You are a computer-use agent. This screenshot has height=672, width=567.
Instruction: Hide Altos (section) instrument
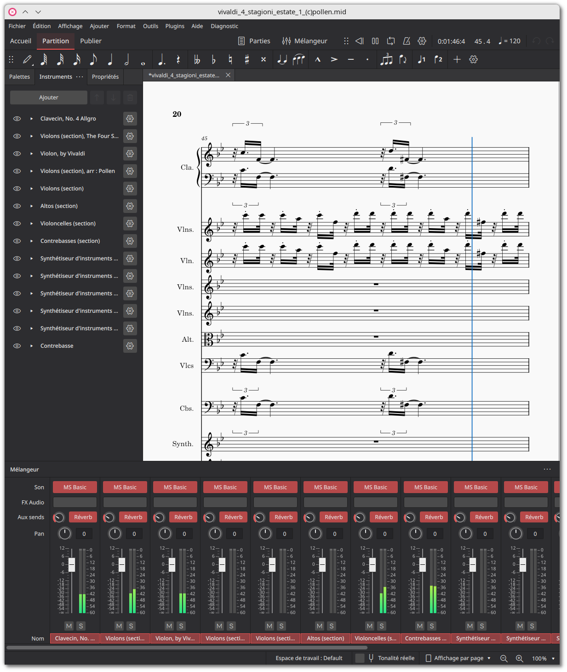(17, 206)
